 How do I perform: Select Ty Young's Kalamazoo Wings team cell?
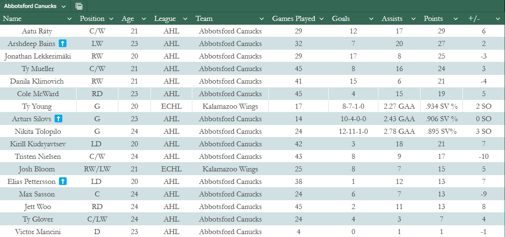pos(230,106)
